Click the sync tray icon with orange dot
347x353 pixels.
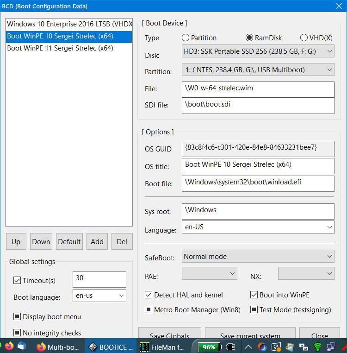point(276,347)
